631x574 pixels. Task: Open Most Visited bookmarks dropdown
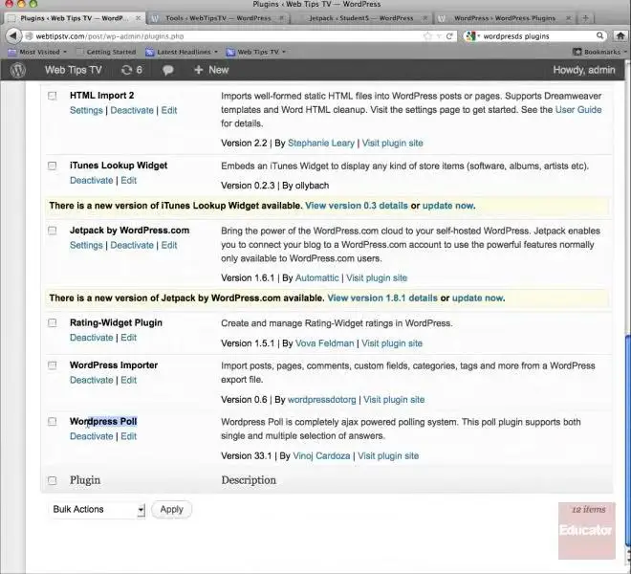37,52
